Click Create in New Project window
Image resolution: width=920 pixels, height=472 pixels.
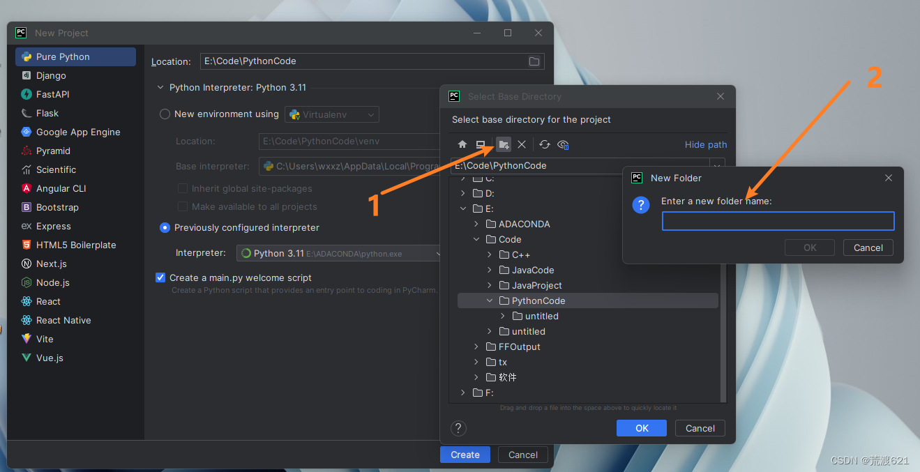465,455
